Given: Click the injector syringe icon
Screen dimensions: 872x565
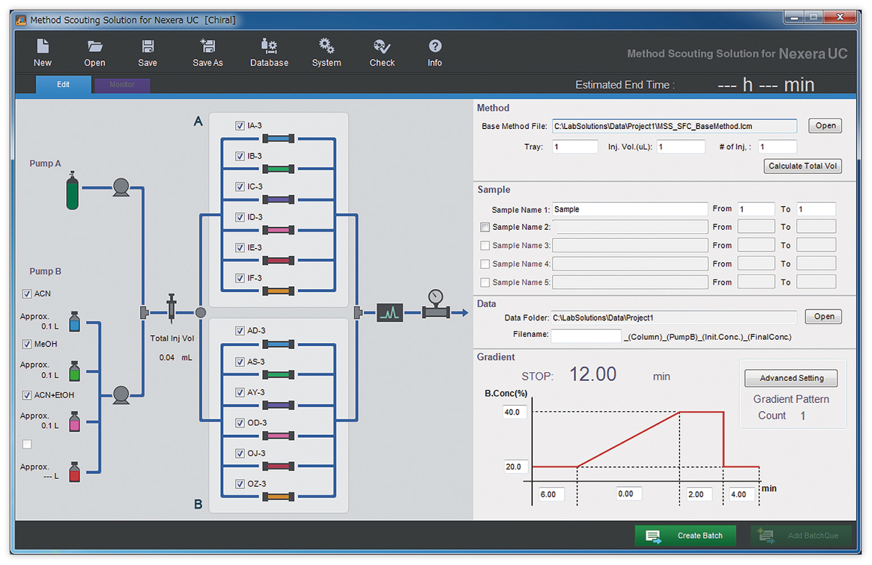Looking at the screenshot, I should point(172,308).
